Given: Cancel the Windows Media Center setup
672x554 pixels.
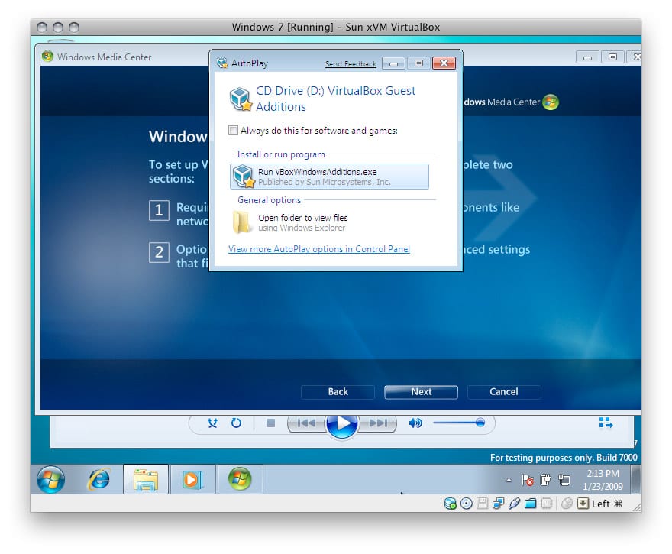Looking at the screenshot, I should coord(504,392).
